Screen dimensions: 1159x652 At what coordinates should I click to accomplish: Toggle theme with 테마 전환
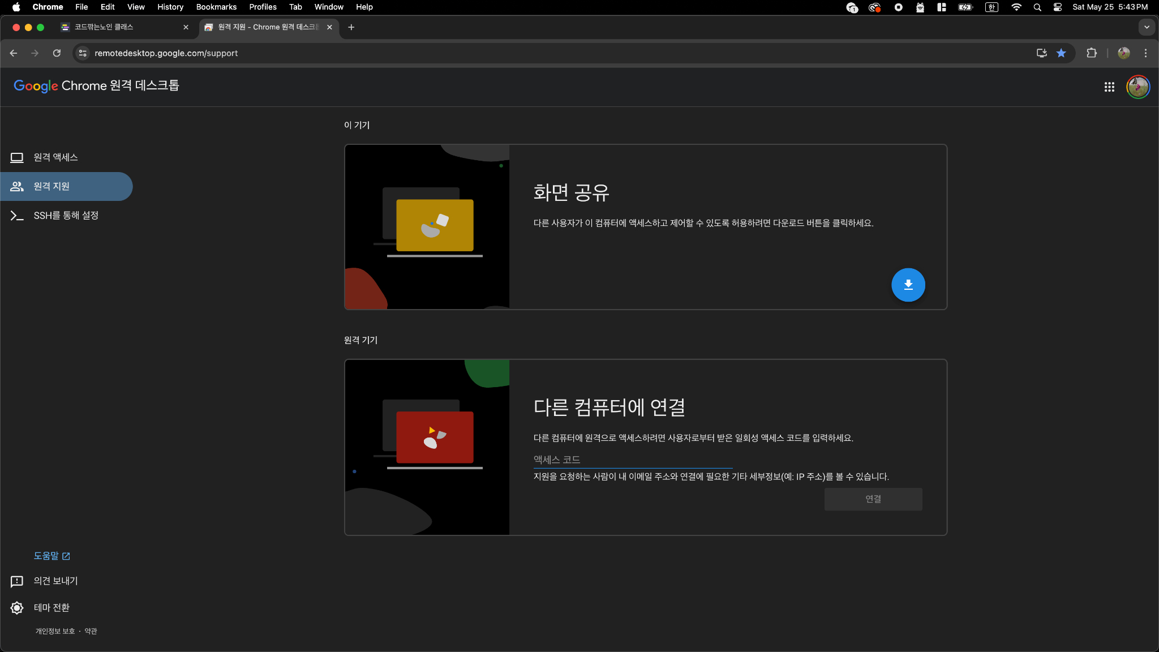coord(51,608)
